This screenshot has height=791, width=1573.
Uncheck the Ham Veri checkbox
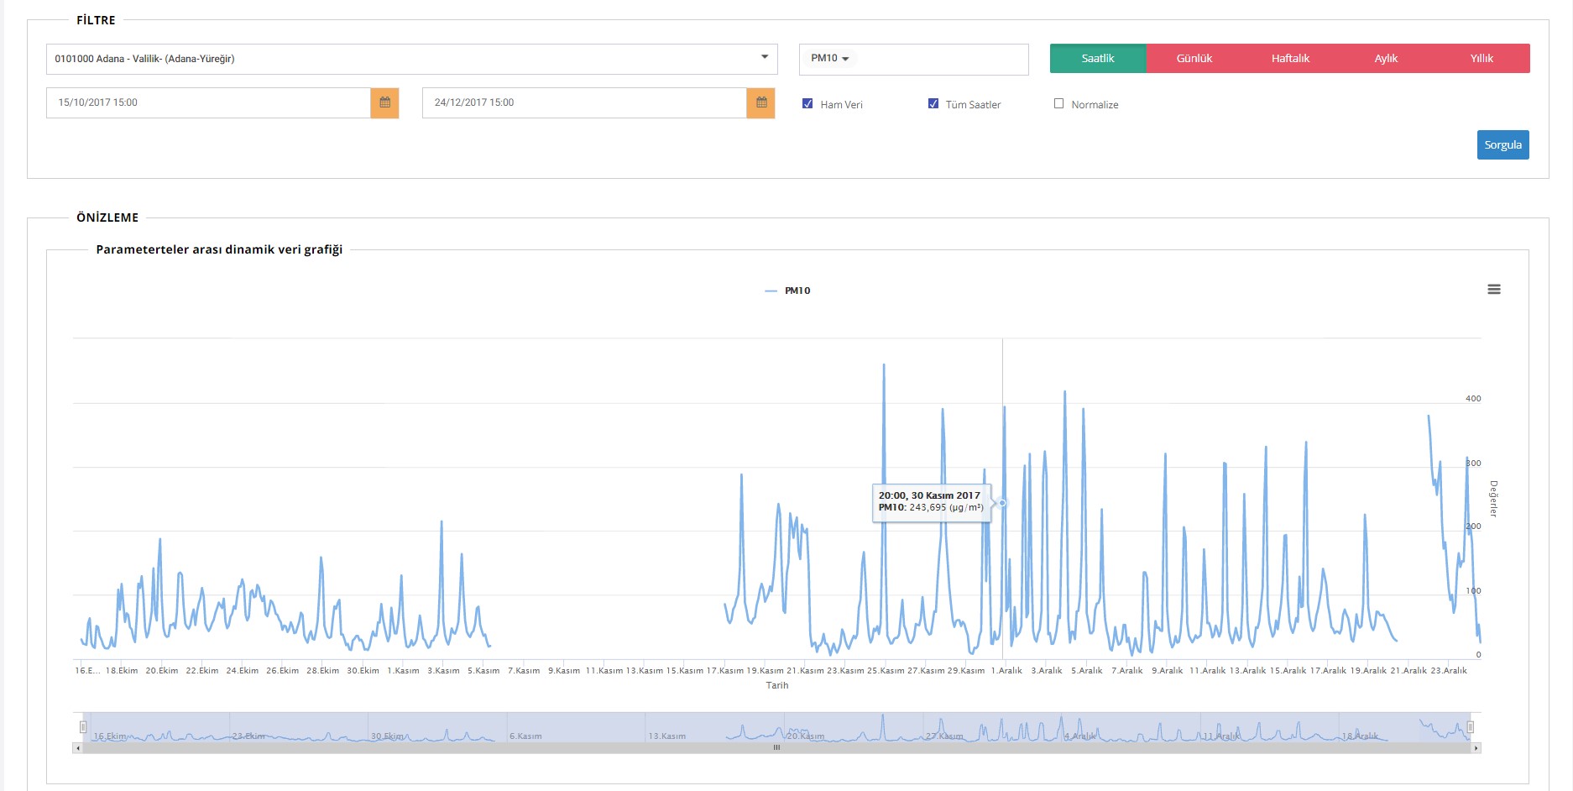click(x=807, y=104)
